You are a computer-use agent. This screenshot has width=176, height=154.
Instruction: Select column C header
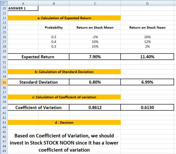click(x=95, y=3)
